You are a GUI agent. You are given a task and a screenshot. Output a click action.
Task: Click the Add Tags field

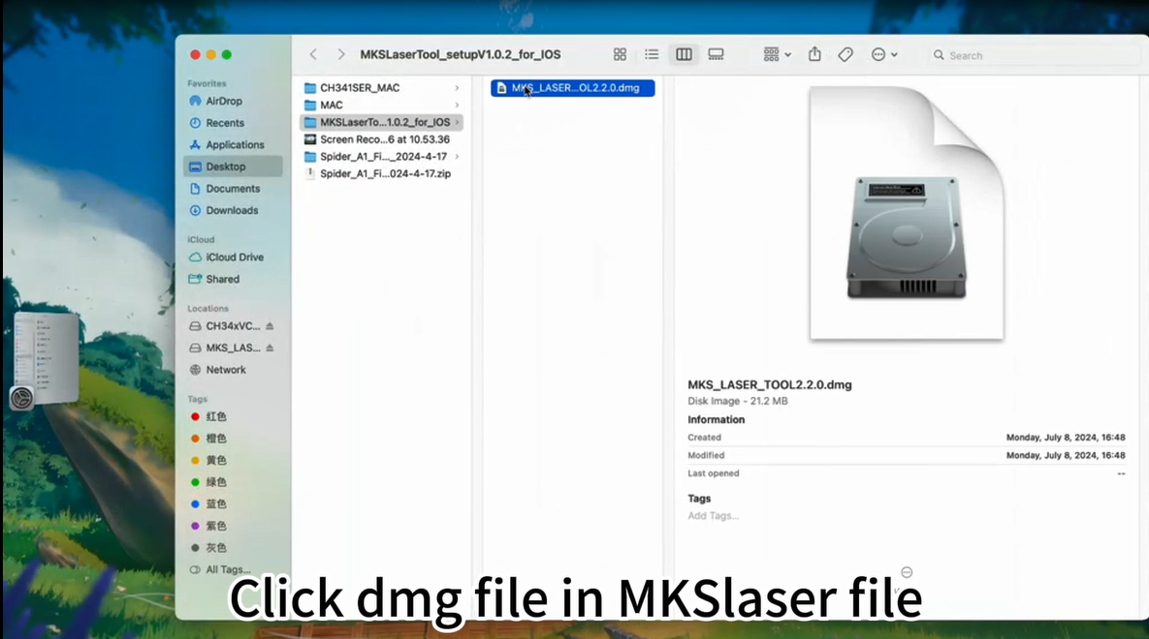point(713,516)
